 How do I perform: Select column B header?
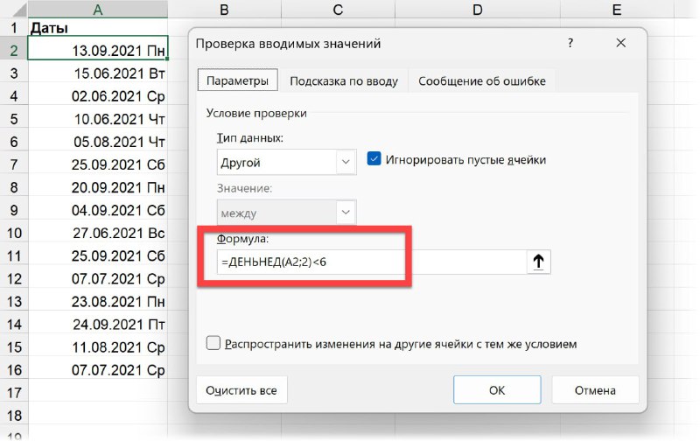pyautogui.click(x=225, y=9)
